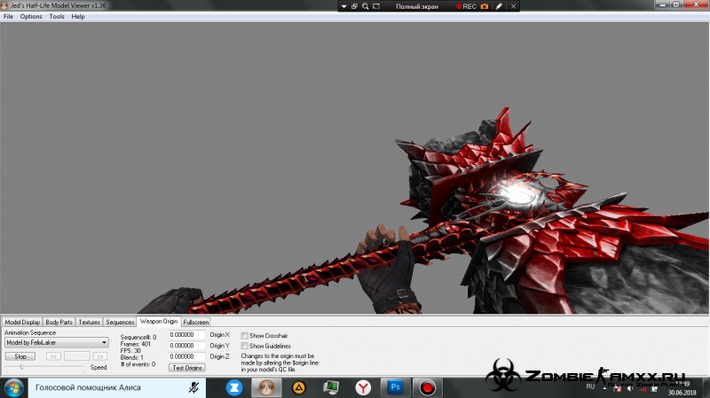The height and width of the screenshot is (398, 710).
Task: Start recording with the REC button
Action: (466, 6)
